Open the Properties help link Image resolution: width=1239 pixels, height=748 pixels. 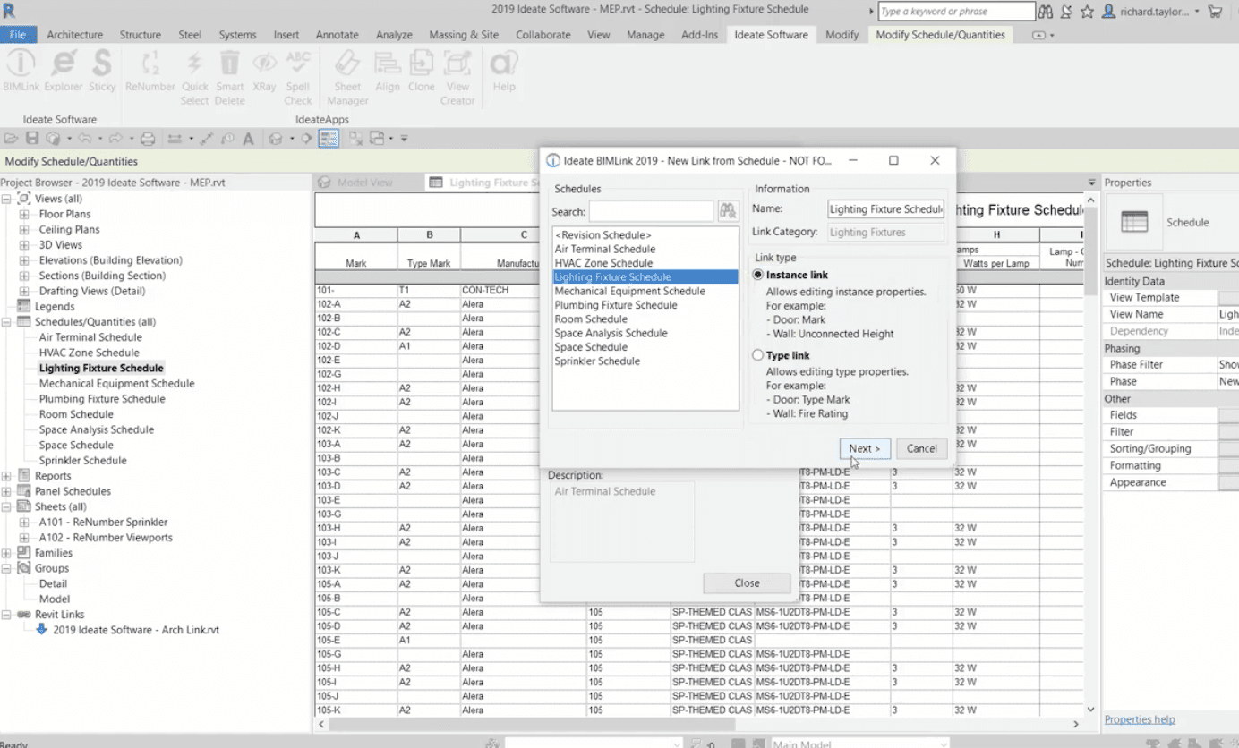[1139, 719]
